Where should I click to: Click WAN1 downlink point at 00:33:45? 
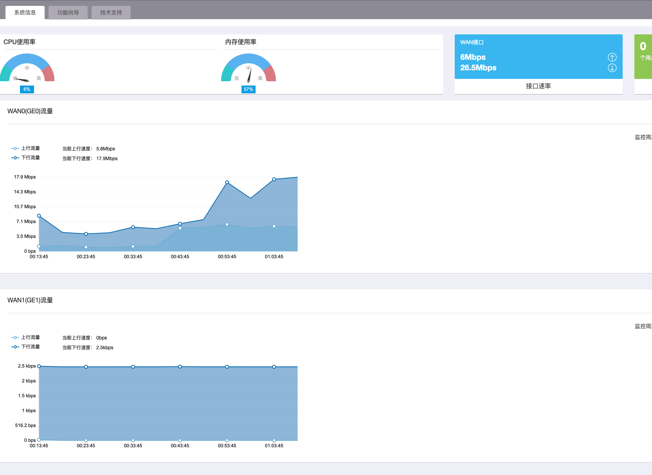133,367
